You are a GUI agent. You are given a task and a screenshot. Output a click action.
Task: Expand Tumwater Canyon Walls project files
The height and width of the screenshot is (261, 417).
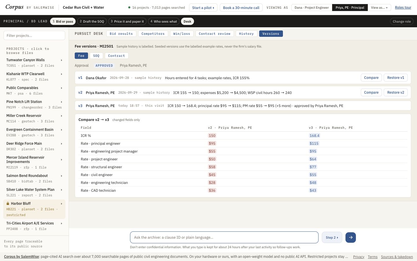point(61,60)
